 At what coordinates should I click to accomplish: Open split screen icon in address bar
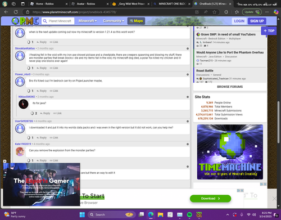197,12
